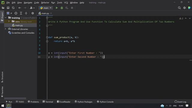The image size is (192, 108).
Task: Open the Terminal tool window
Action: (x=48, y=102)
